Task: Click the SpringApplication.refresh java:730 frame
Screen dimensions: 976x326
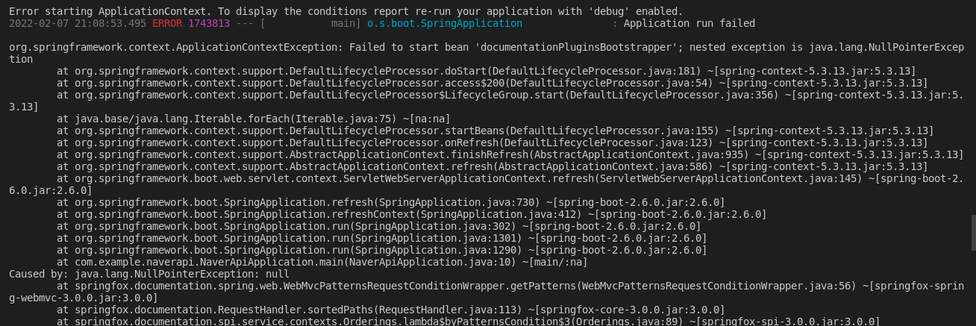Action: coord(390,202)
